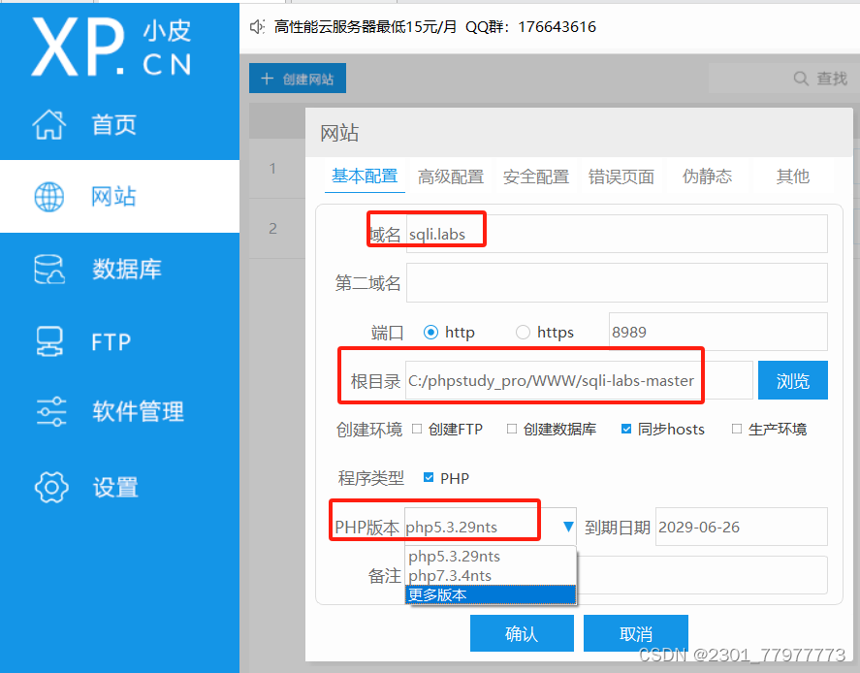Click the announcement speaker icon
860x673 pixels.
[x=256, y=27]
